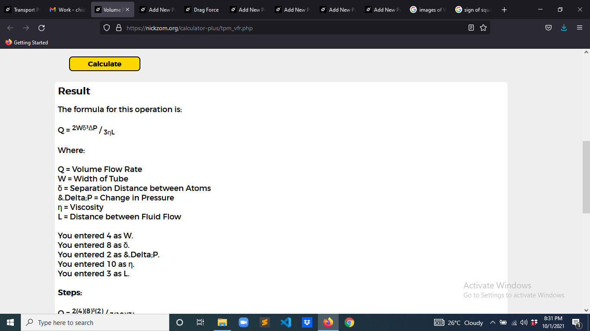
Task: Open the Firefox hamburger menu
Action: click(580, 28)
